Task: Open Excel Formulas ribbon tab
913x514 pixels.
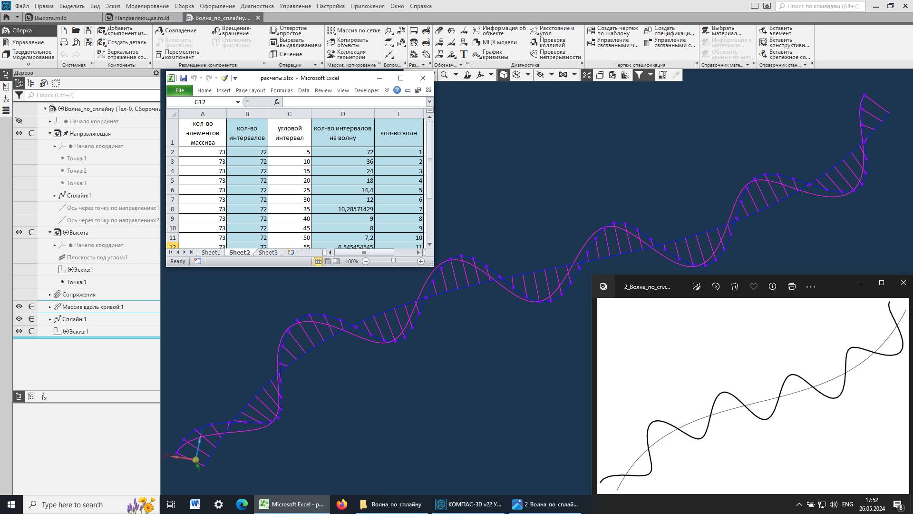Action: (282, 90)
